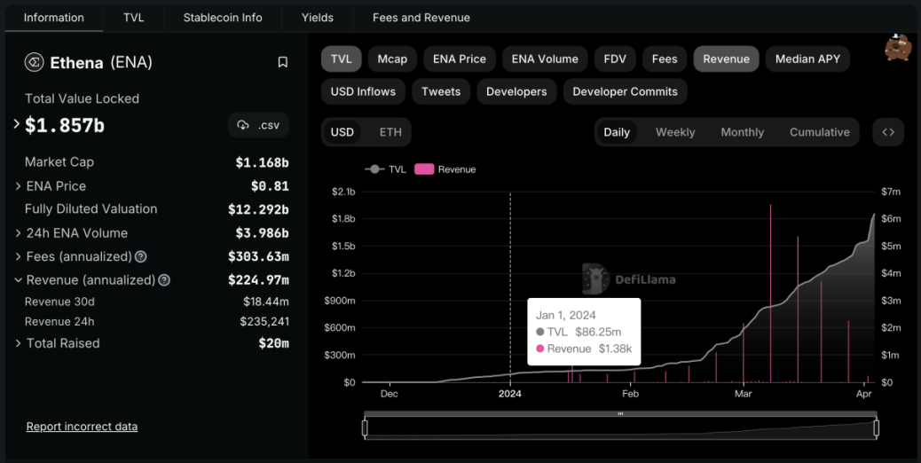Click the Revenue 30d value $18.44m
The width and height of the screenshot is (921, 463).
[266, 302]
